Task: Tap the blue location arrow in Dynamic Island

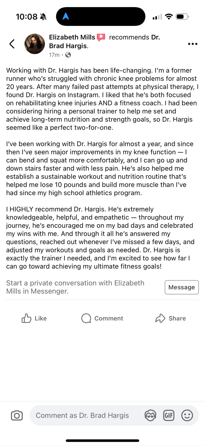Action: [x=66, y=17]
